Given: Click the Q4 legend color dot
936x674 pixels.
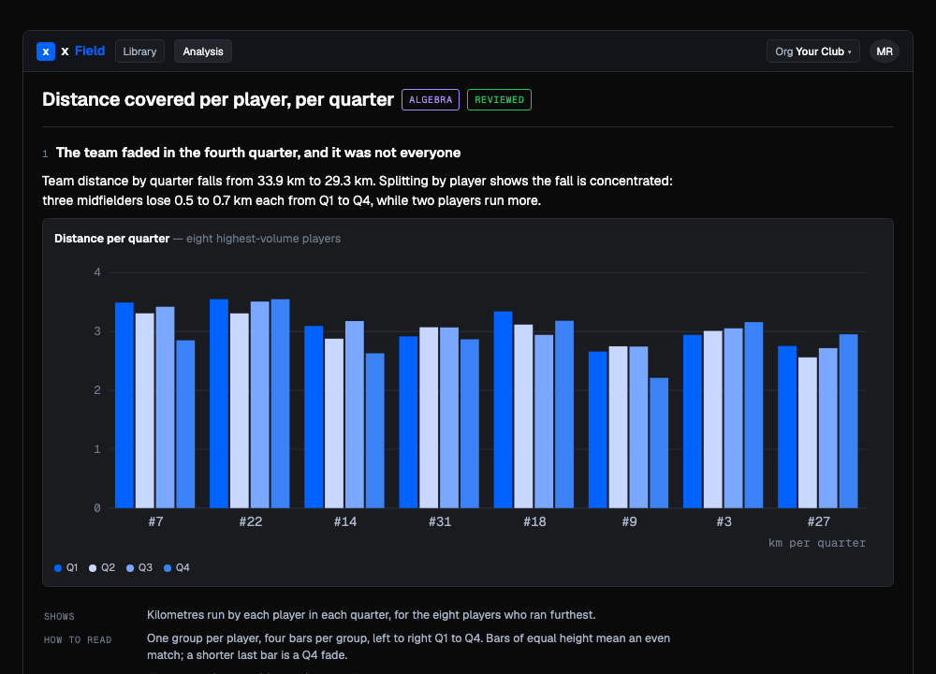Looking at the screenshot, I should (x=168, y=568).
